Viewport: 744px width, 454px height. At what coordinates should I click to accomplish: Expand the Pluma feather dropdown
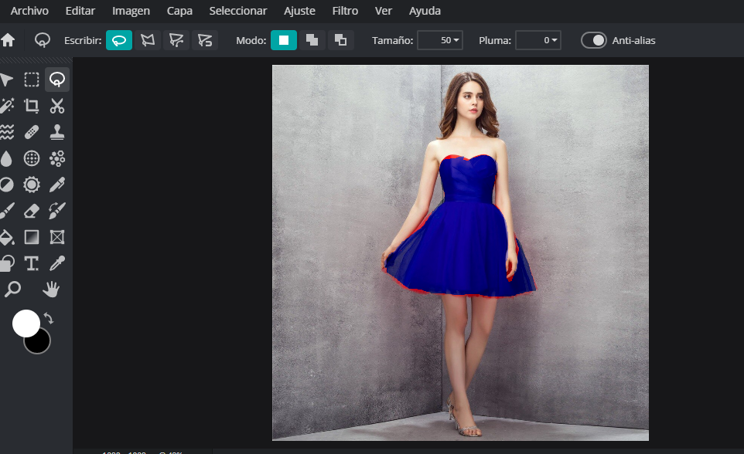click(x=538, y=40)
